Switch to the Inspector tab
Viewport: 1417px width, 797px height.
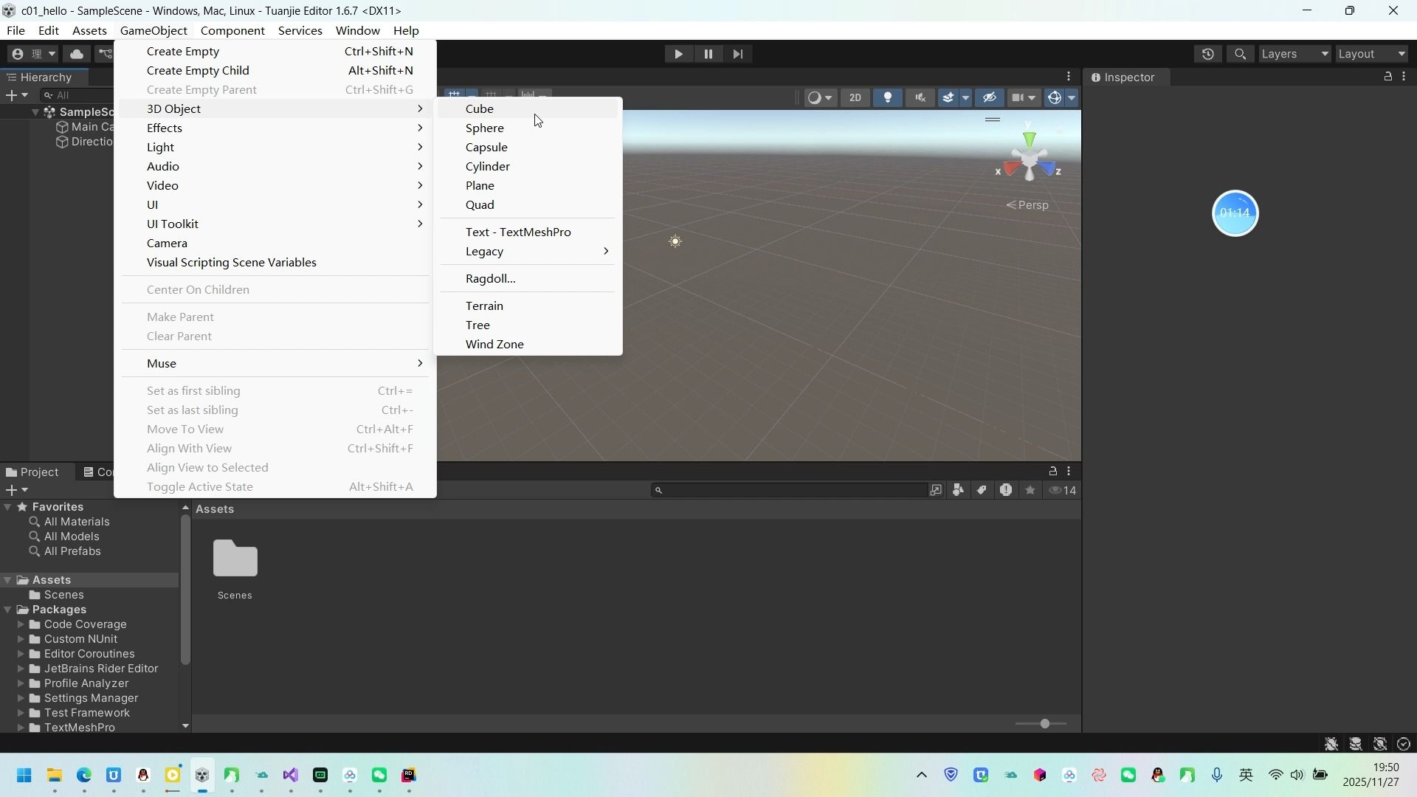pyautogui.click(x=1128, y=77)
